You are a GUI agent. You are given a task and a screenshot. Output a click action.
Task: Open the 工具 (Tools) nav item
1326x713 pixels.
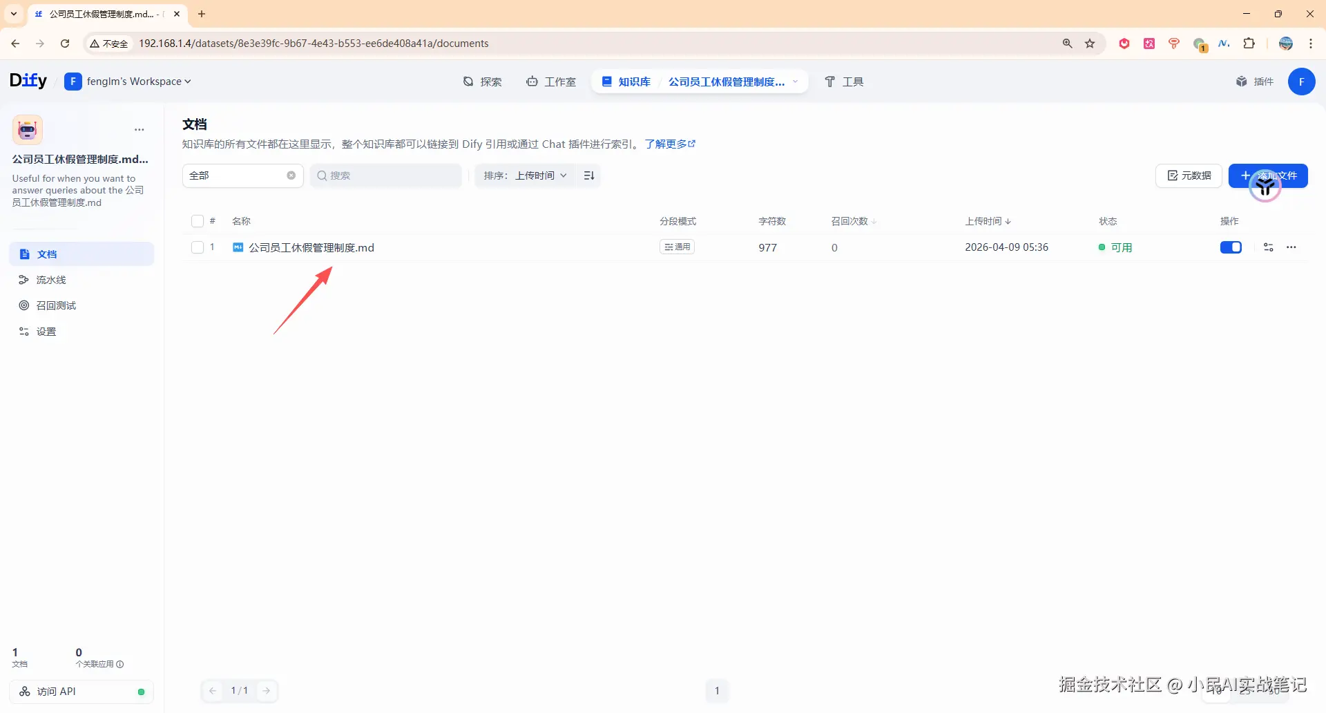pos(844,82)
